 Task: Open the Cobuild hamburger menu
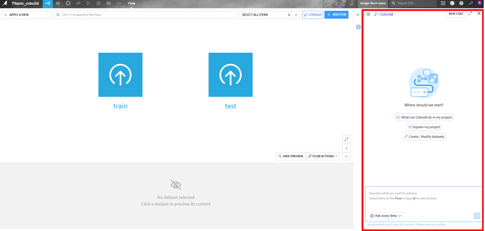coord(369,14)
